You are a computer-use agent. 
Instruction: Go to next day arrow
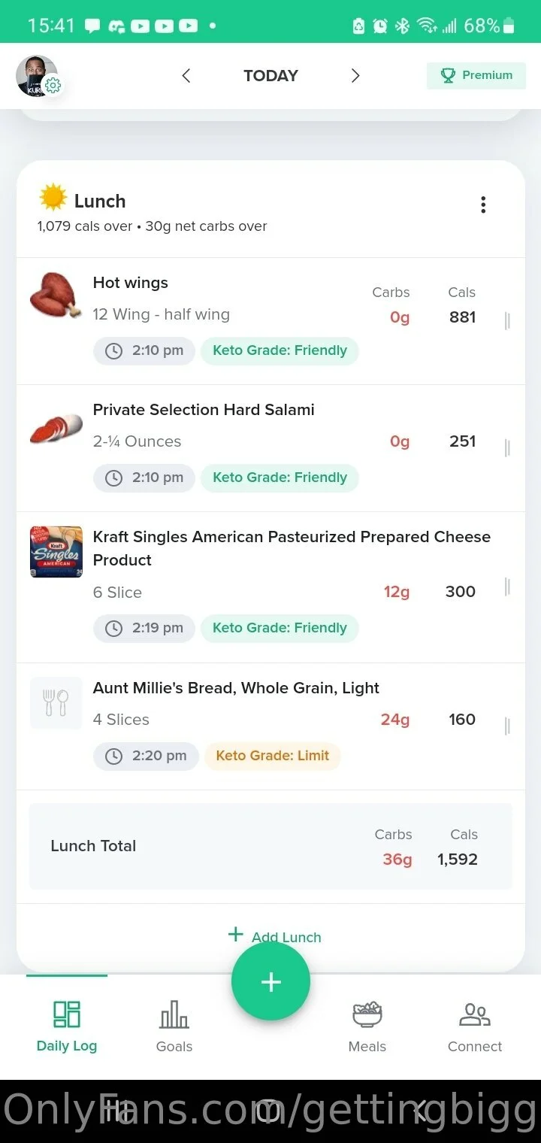[355, 75]
